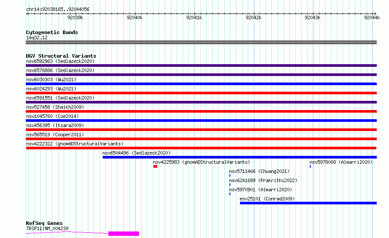Open variant nsv6024293 (Wu2021)
This screenshot has width=389, height=238.
coord(51,89)
